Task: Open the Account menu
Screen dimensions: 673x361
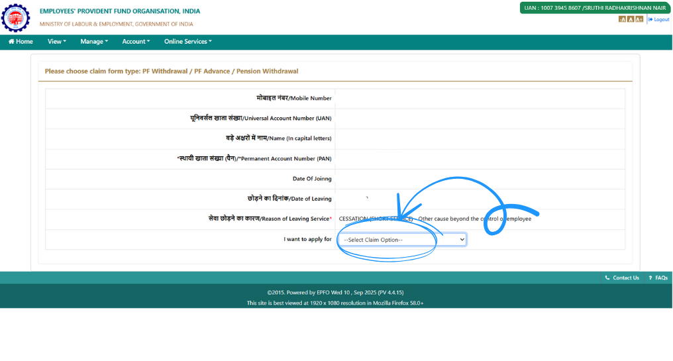Action: [136, 42]
